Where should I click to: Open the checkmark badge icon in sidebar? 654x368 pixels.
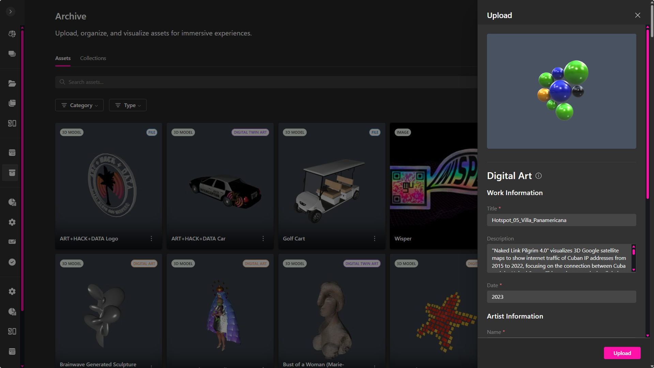[12, 262]
